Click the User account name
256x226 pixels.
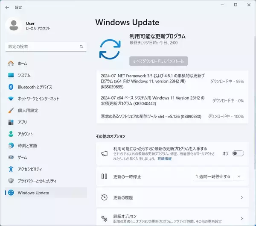click(30, 23)
